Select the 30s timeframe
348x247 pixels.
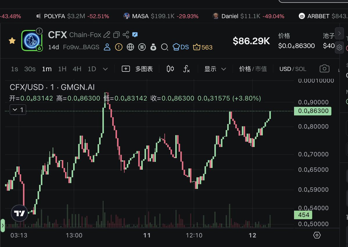click(x=30, y=69)
